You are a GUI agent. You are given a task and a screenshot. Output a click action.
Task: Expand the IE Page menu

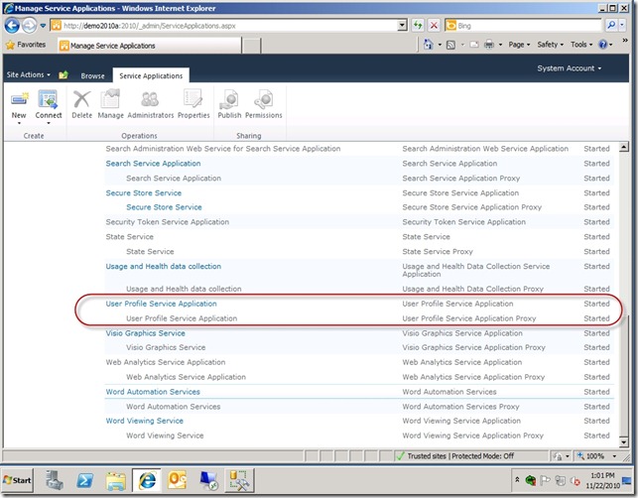pyautogui.click(x=519, y=45)
